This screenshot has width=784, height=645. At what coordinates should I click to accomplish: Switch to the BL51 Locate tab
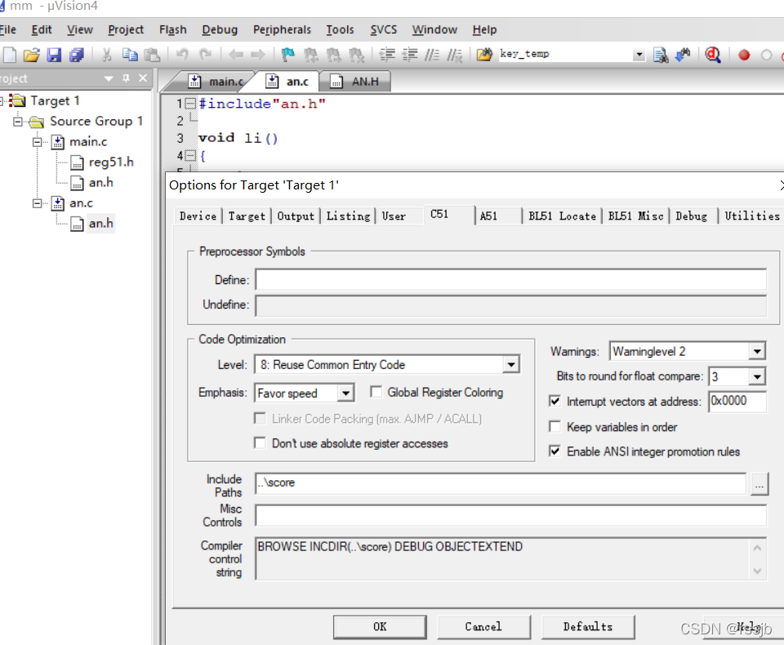[x=562, y=216]
